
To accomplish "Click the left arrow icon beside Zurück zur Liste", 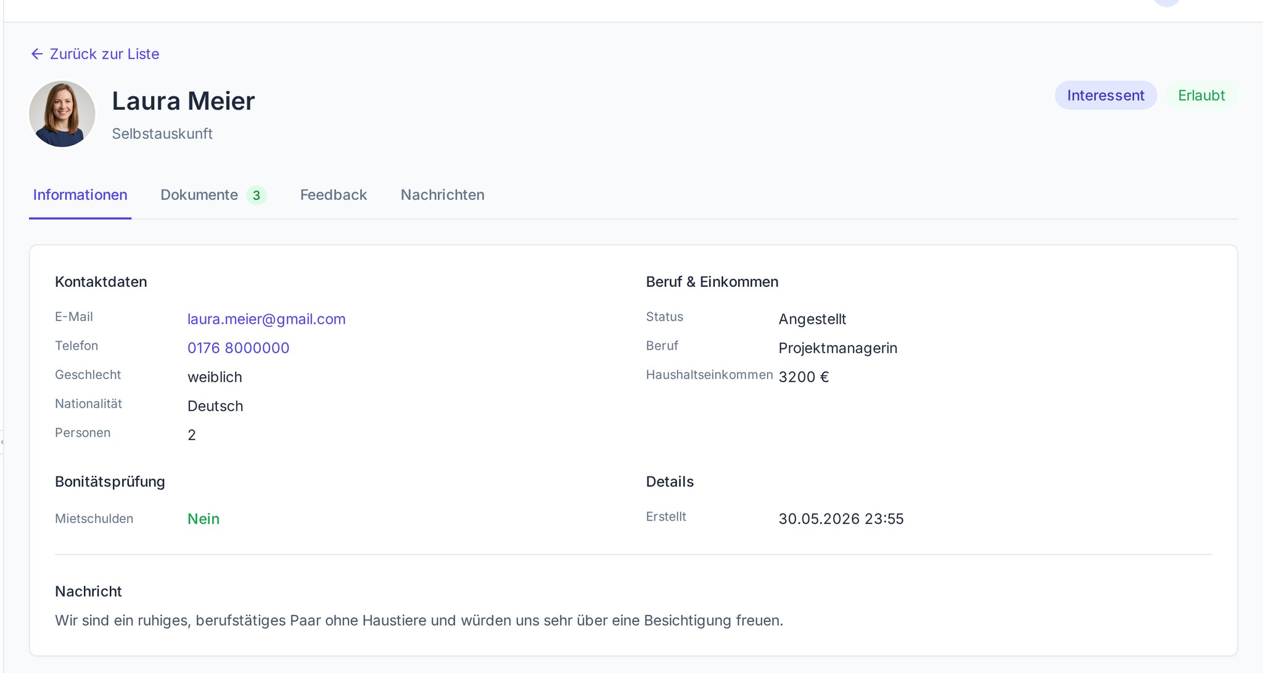I will click(37, 54).
